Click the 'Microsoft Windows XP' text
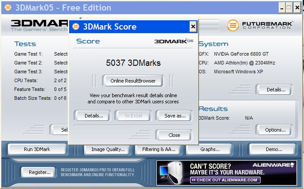 [238, 72]
